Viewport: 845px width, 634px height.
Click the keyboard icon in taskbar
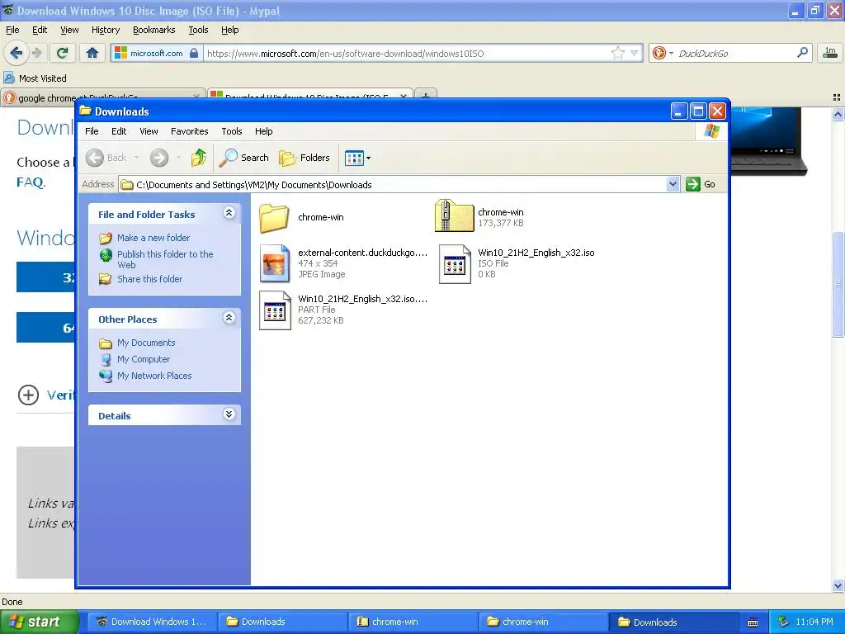point(753,622)
